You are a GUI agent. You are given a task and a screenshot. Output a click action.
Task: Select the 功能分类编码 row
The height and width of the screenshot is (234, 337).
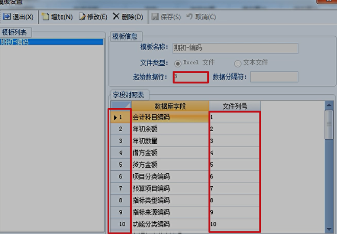click(170, 224)
